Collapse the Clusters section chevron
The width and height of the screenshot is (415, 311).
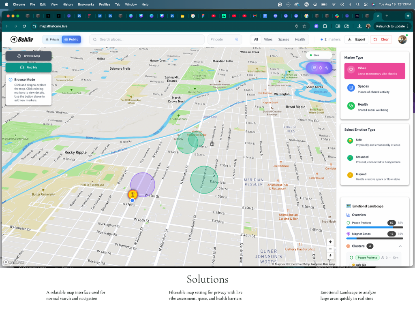coord(400,246)
